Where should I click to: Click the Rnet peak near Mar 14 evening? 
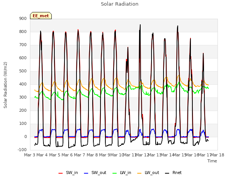[x=177, y=26]
